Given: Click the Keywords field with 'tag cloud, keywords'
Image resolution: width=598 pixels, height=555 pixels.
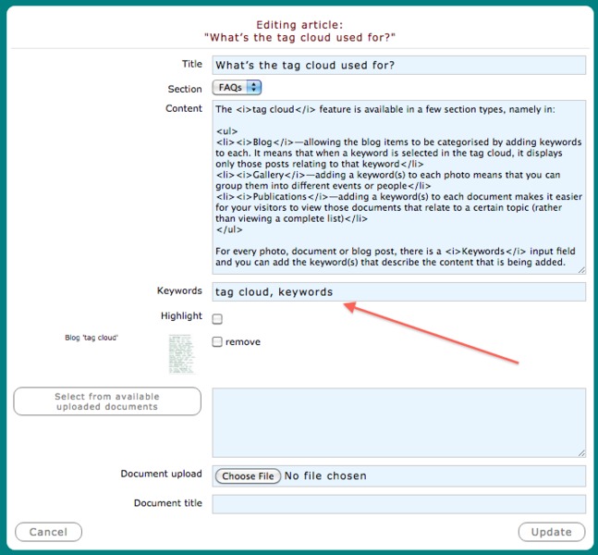Looking at the screenshot, I should pos(398,292).
